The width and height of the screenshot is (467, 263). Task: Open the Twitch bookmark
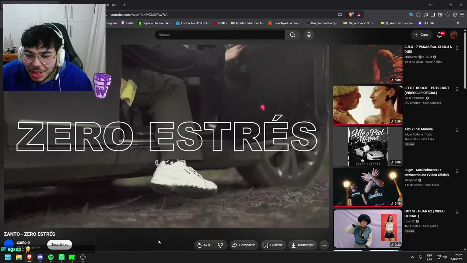pyautogui.click(x=128, y=23)
